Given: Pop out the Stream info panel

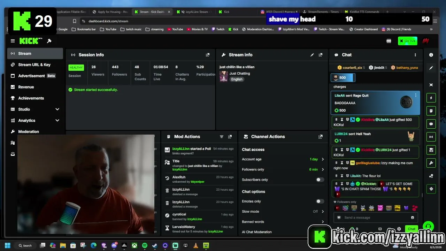Looking at the screenshot, I should (x=321, y=55).
